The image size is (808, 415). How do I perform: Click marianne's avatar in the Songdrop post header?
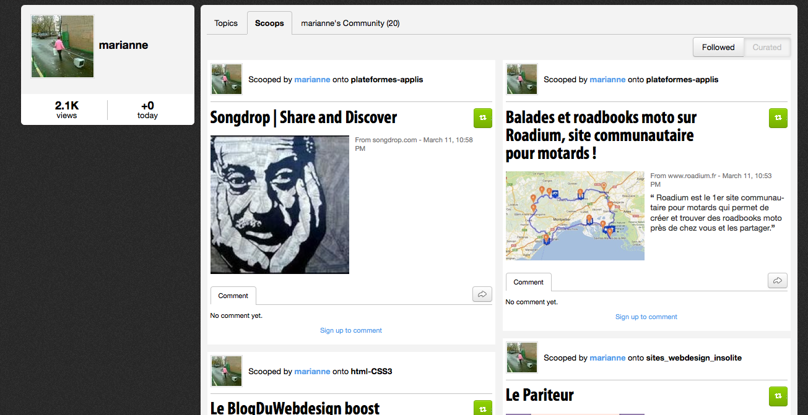tap(227, 79)
